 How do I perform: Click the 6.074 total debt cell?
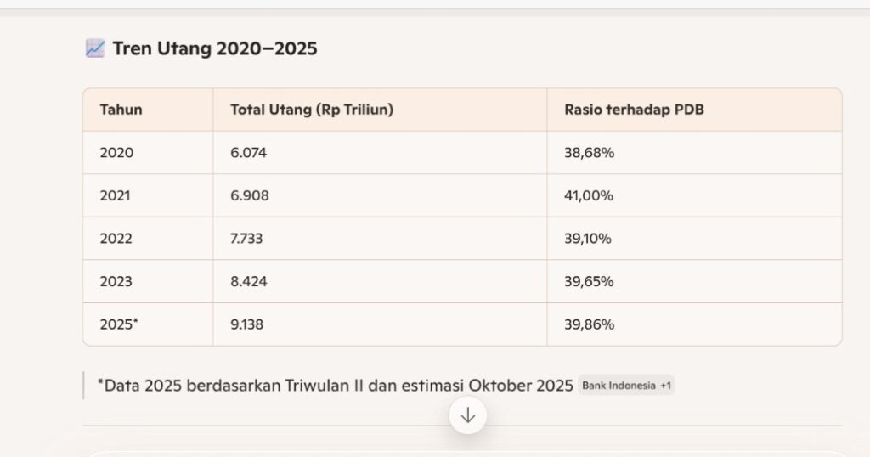pyautogui.click(x=249, y=153)
